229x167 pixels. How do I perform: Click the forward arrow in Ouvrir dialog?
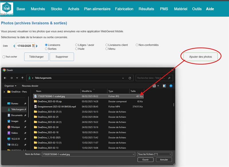(x=11, y=78)
